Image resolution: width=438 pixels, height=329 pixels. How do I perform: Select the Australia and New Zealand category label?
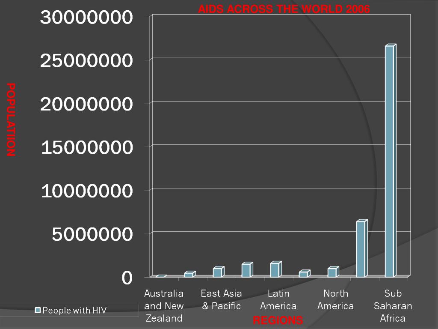click(x=164, y=306)
